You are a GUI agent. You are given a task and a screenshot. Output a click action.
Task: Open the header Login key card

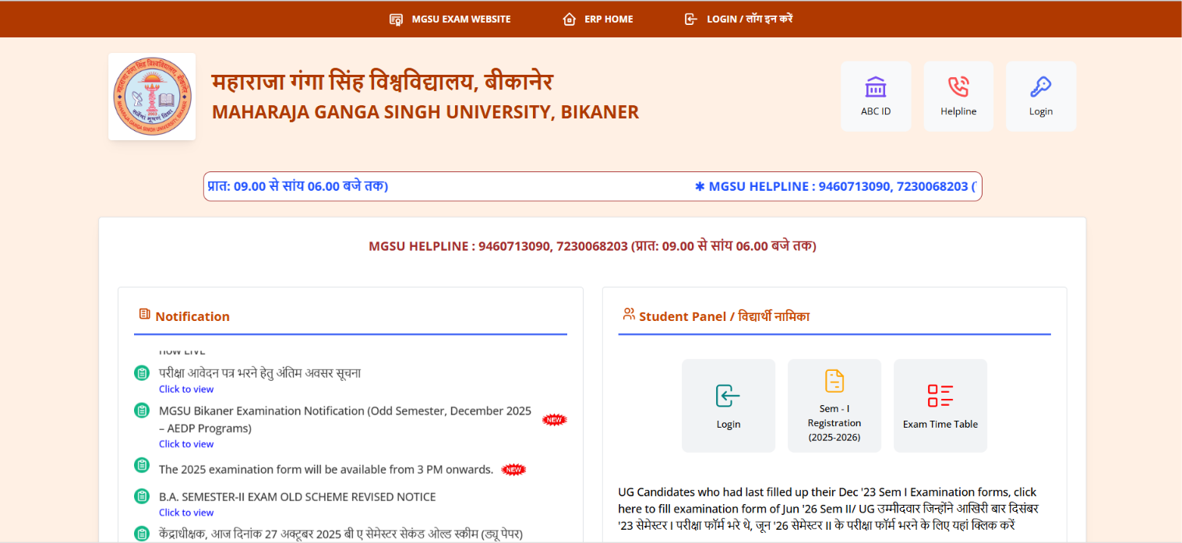(x=1041, y=97)
